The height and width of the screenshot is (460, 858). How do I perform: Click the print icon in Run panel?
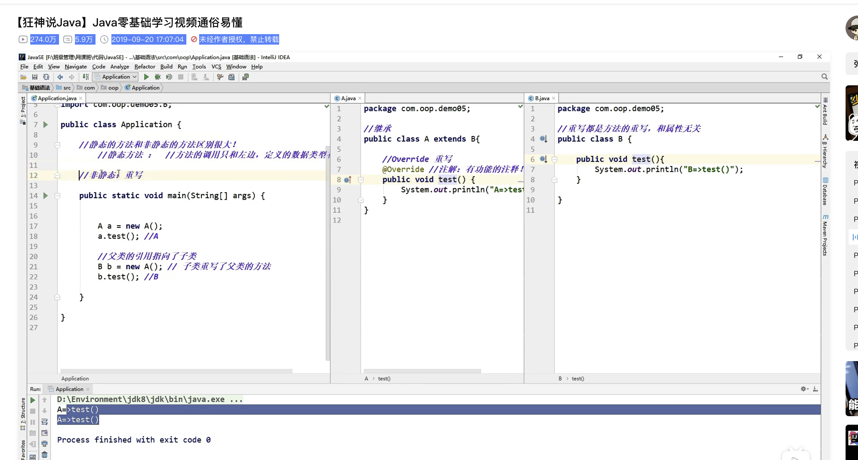pyautogui.click(x=45, y=444)
